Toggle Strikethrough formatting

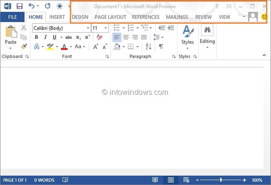(69, 37)
